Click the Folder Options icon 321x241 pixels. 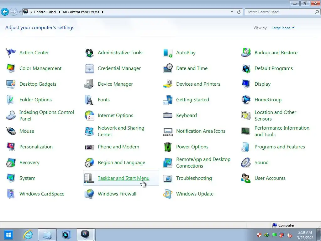[11, 100]
